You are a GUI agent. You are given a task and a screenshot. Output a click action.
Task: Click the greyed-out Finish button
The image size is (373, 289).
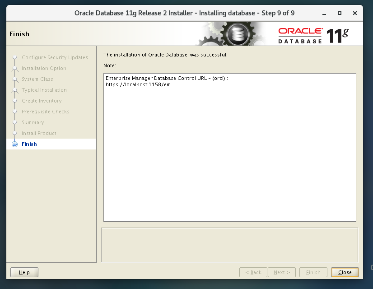(x=313, y=272)
